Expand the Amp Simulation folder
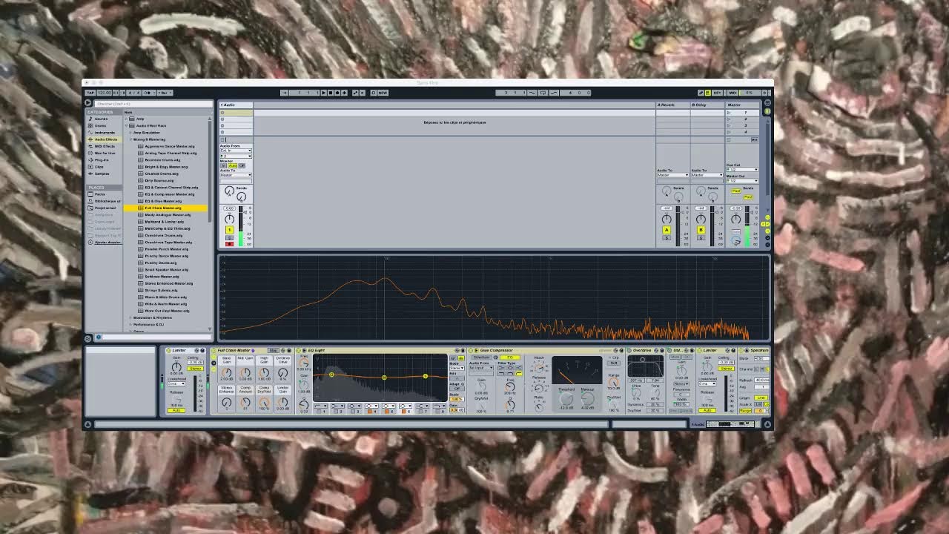 click(131, 133)
